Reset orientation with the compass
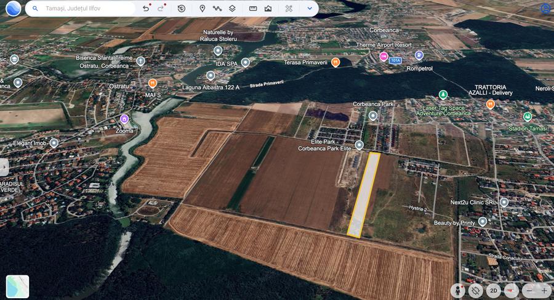Screen dimensions: 554x300 512,291
